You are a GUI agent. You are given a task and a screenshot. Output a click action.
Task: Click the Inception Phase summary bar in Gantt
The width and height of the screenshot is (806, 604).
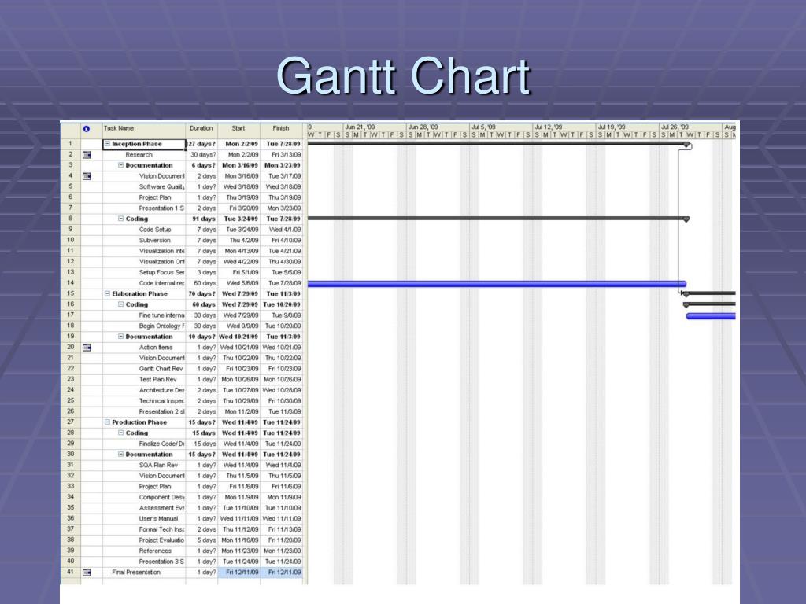498,145
